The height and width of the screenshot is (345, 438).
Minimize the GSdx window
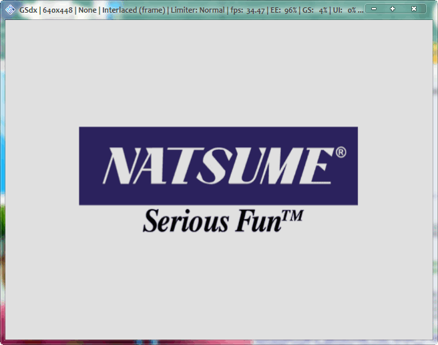(x=374, y=9)
